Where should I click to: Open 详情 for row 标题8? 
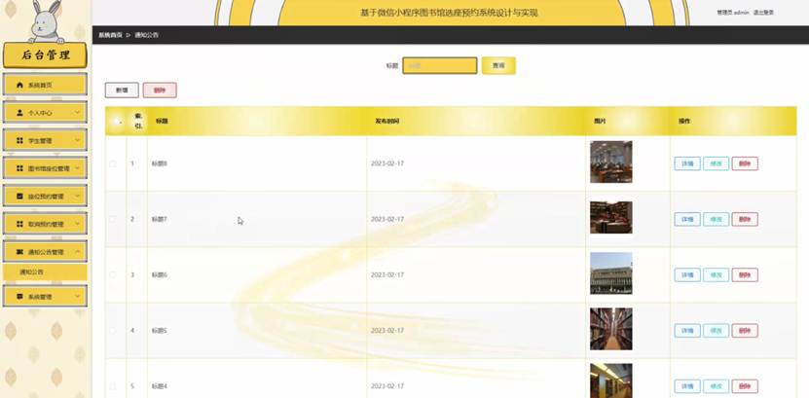(687, 163)
